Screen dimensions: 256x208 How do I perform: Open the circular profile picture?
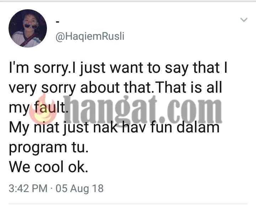[x=28, y=28]
